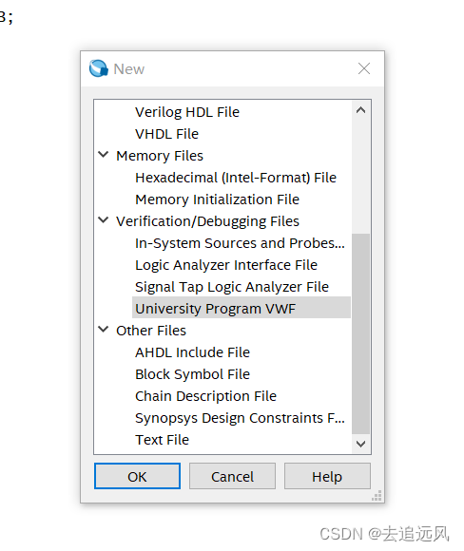This screenshot has width=464, height=551.
Task: Select Verilog HDL File
Action: pos(187,112)
